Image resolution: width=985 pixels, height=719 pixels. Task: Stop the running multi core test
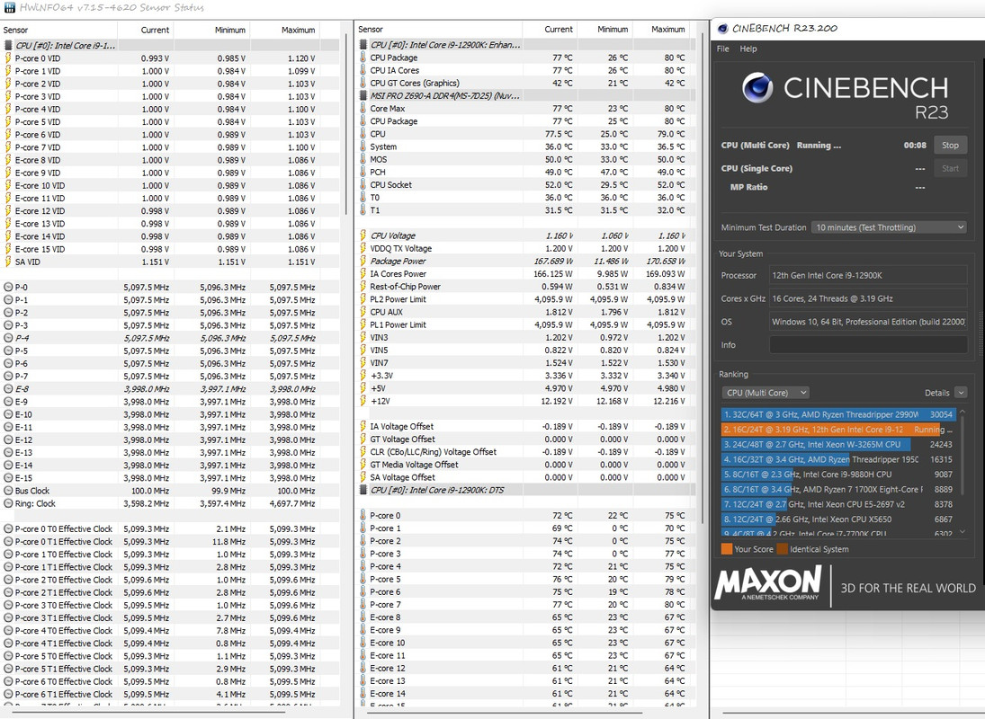[x=950, y=145]
